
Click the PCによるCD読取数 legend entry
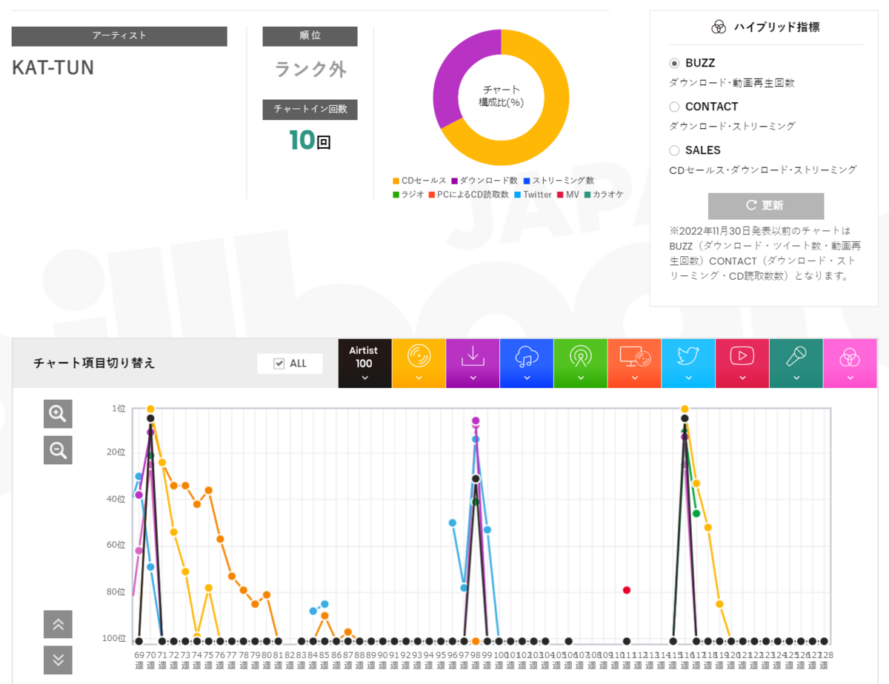pos(468,195)
